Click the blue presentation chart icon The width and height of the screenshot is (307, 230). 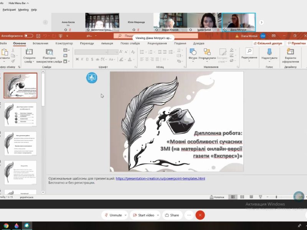(x=91, y=78)
